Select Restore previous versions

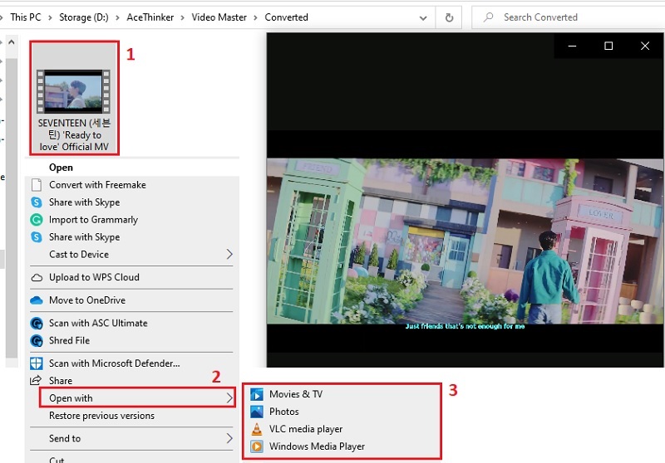132,416
